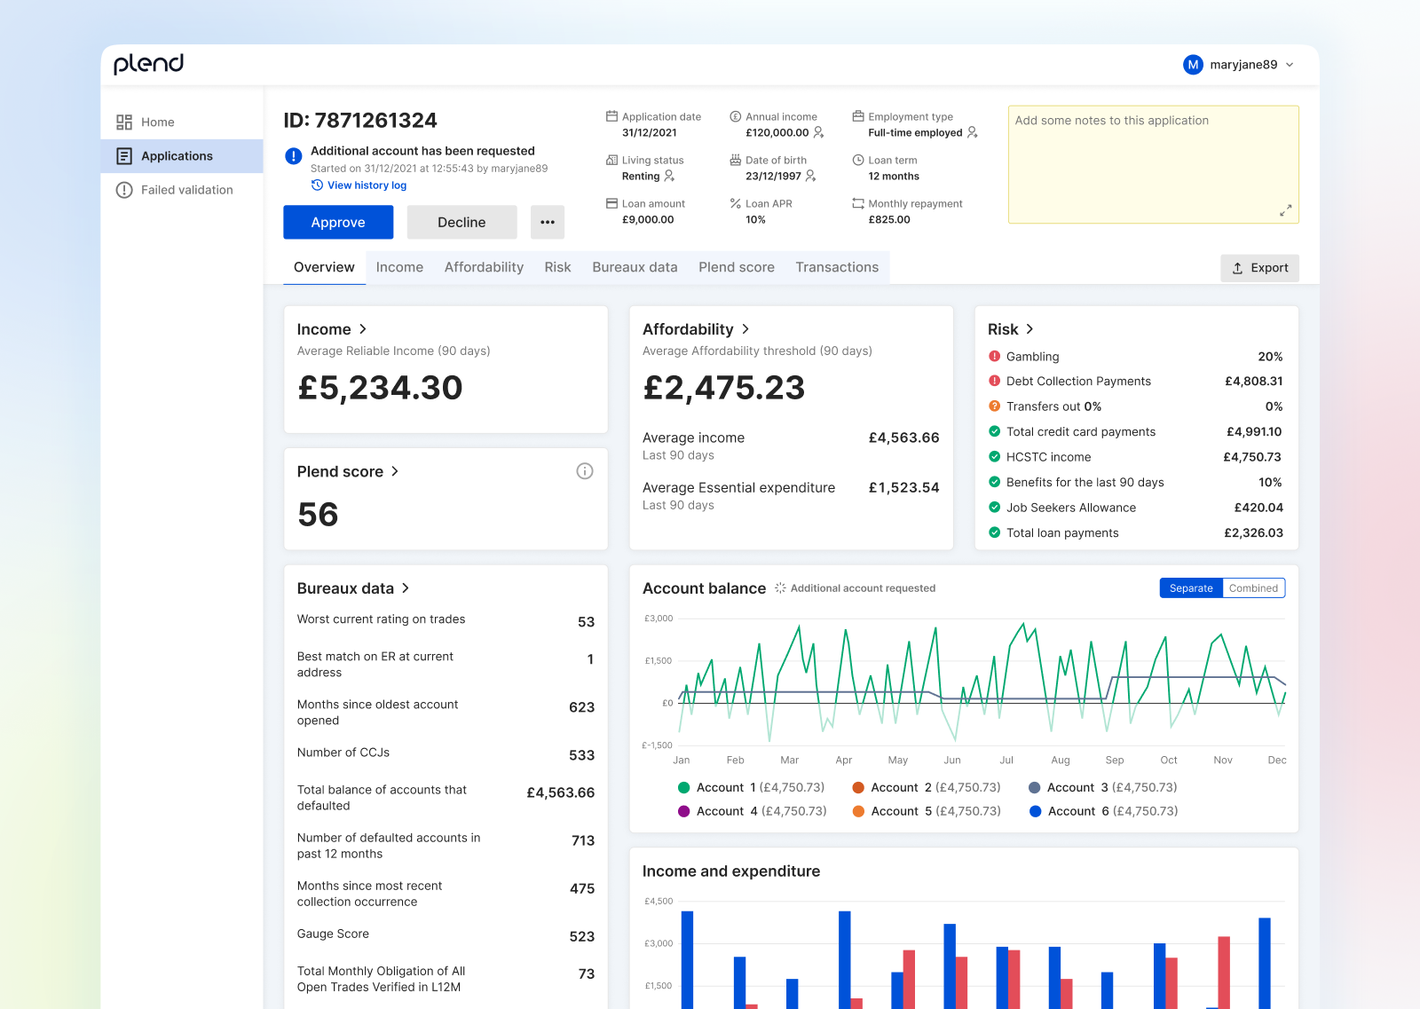Click the history clock icon near View history log
Viewport: 1420px width, 1009px height.
pyautogui.click(x=317, y=185)
